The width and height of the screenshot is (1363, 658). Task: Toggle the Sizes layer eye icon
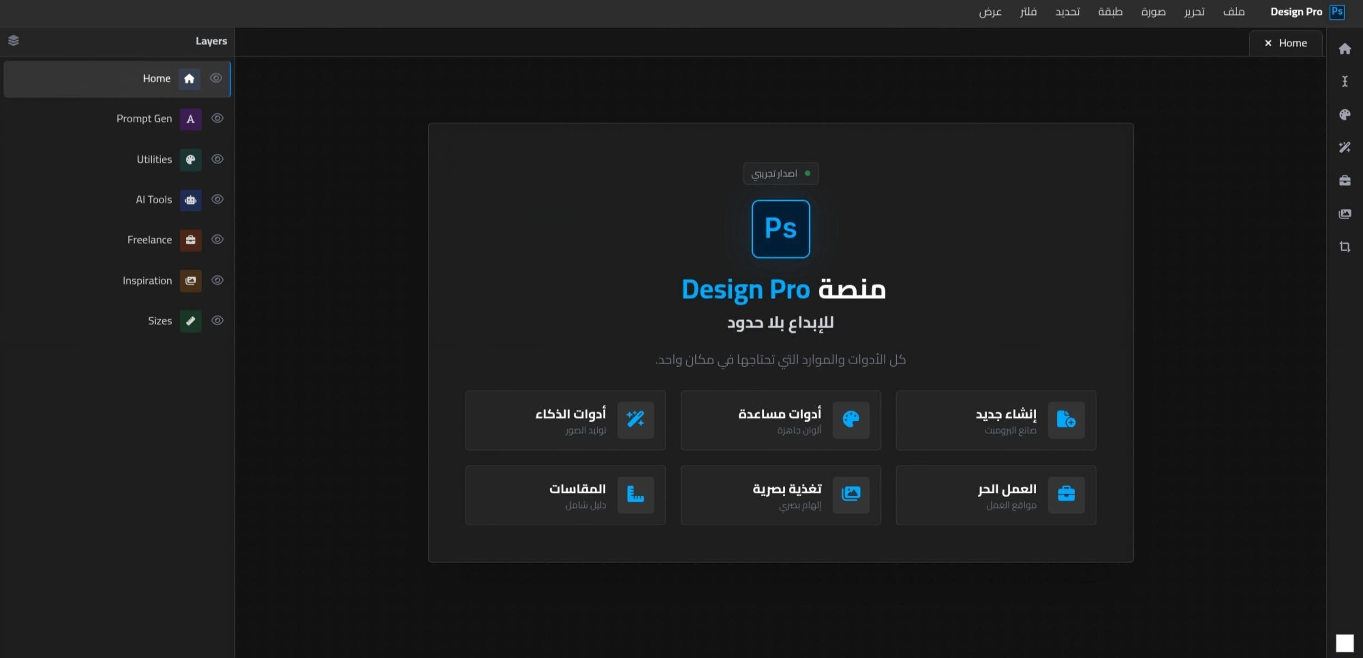tap(217, 320)
